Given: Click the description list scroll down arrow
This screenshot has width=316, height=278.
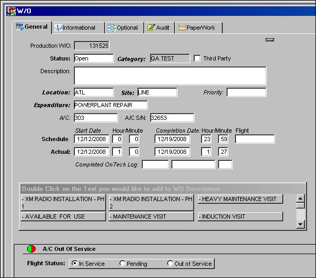Looking at the screenshot, I should tap(300, 224).
